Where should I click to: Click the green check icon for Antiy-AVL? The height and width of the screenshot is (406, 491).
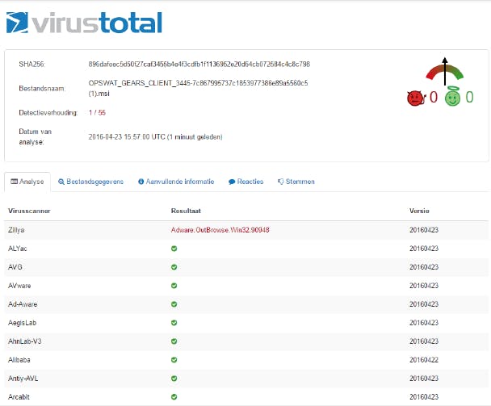pyautogui.click(x=174, y=379)
